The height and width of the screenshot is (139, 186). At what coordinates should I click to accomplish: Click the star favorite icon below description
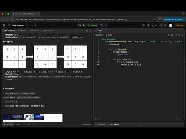tap(24, 124)
